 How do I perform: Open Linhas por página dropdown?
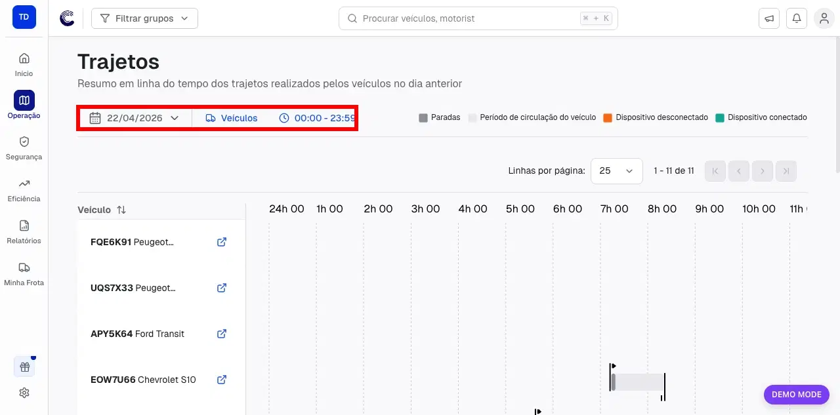[x=616, y=170]
